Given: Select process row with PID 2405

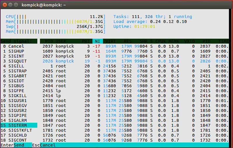Looking at the screenshot, I should [134, 71].
